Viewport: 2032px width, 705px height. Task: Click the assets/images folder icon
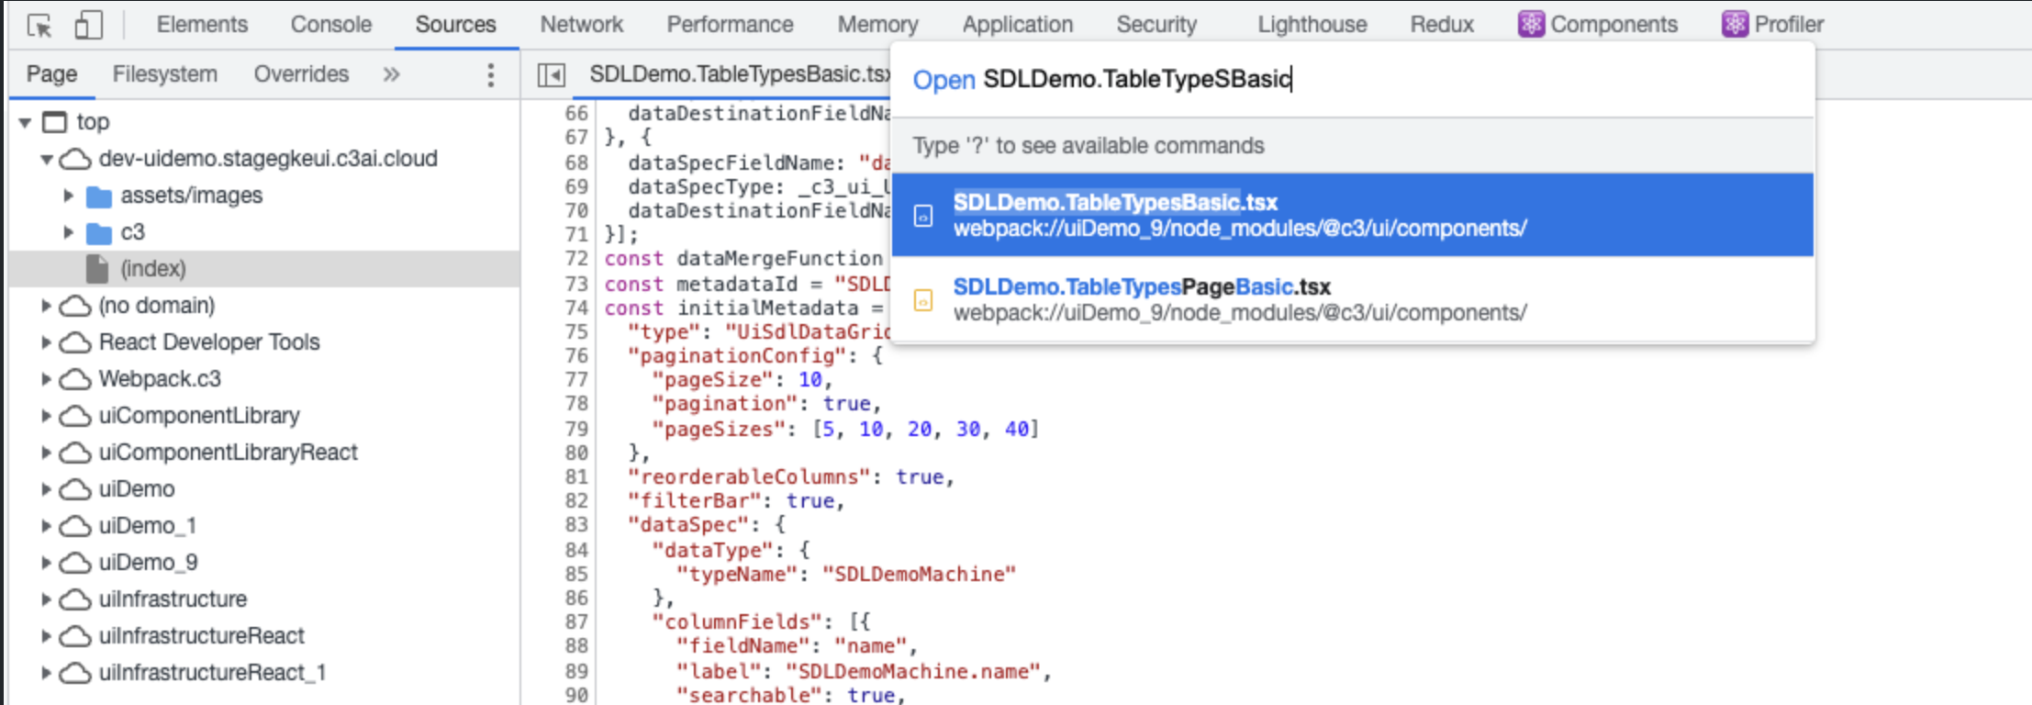click(98, 196)
